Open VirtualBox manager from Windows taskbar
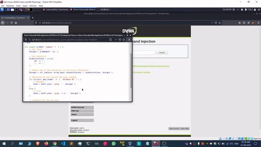This screenshot has height=147, width=261. [x=130, y=143]
